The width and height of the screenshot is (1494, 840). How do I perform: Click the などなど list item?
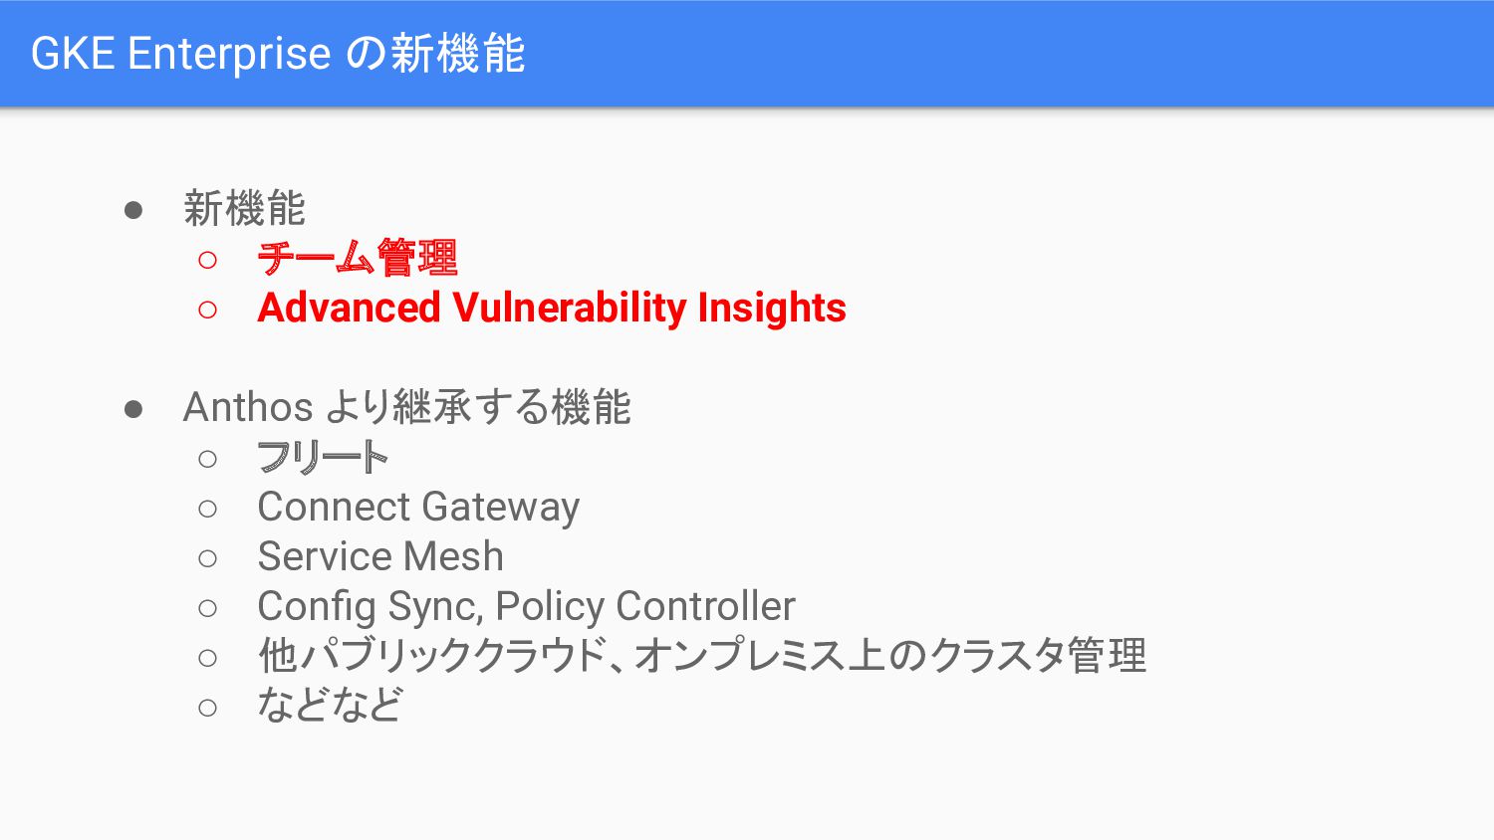click(330, 706)
